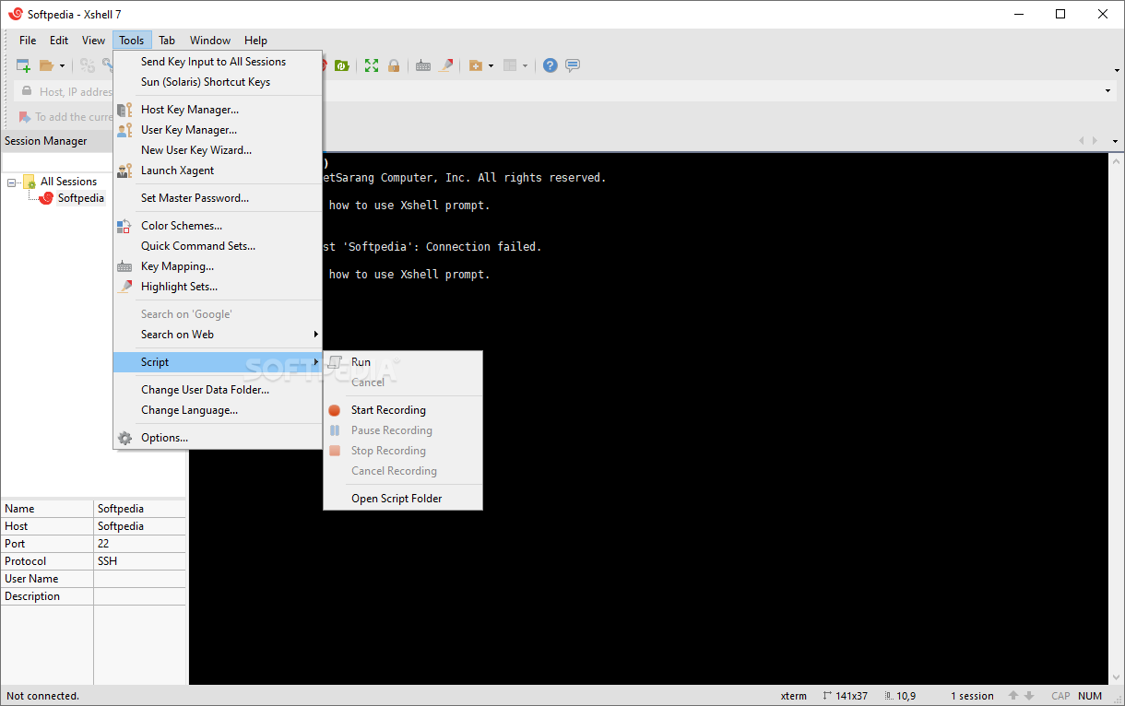Open the View menu
The image size is (1125, 706).
93,40
